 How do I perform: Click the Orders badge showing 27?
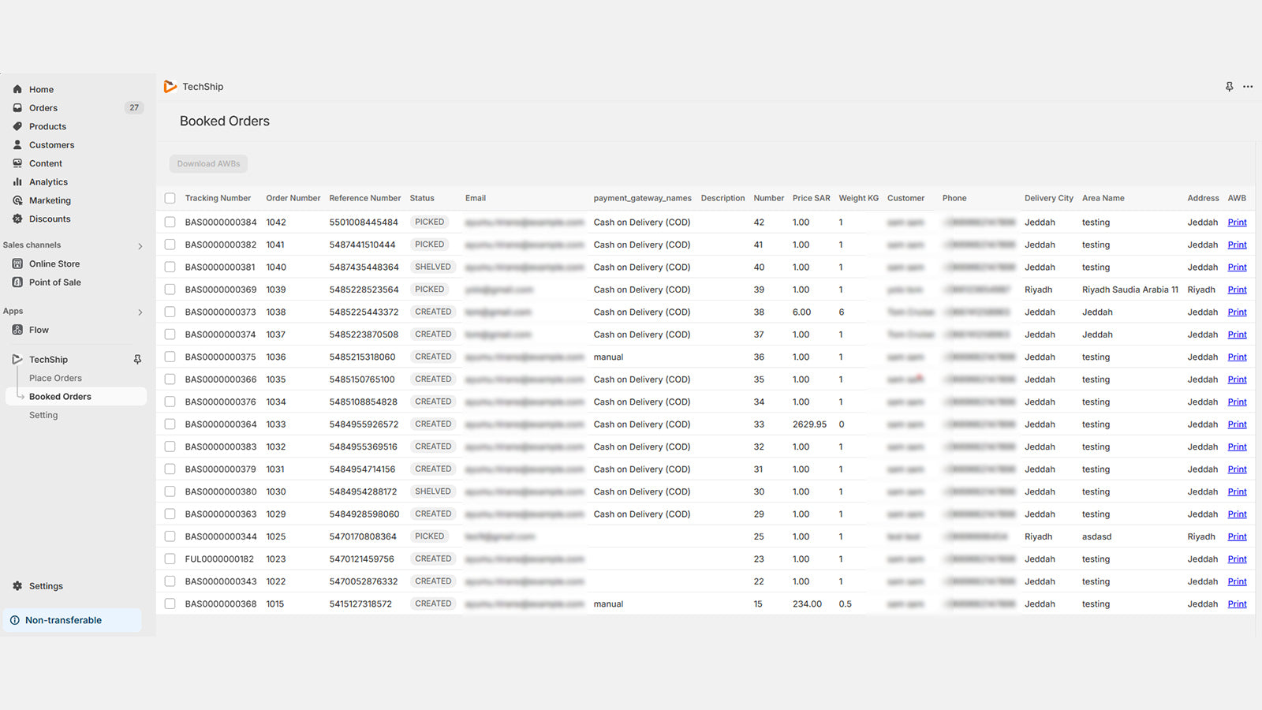point(133,107)
